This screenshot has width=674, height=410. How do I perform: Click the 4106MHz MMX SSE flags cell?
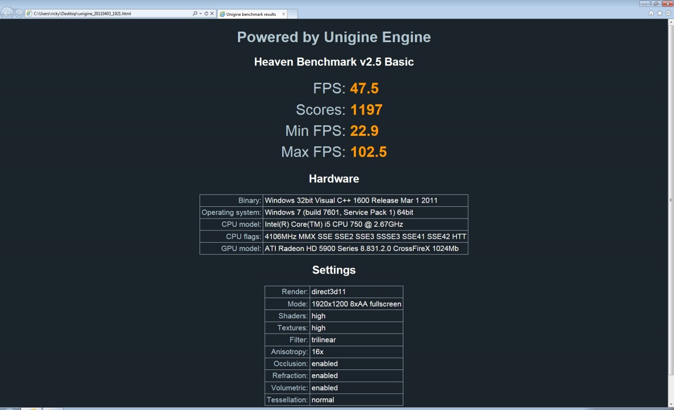point(365,236)
